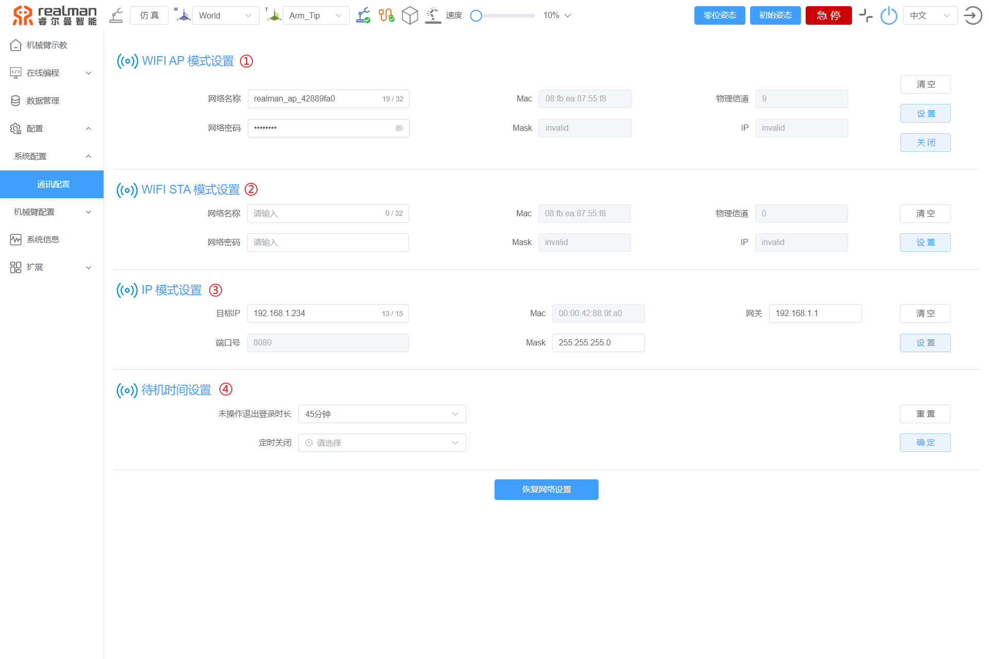Viewport: 989px width, 659px height.
Task: Click the data management icon
Action: click(15, 100)
